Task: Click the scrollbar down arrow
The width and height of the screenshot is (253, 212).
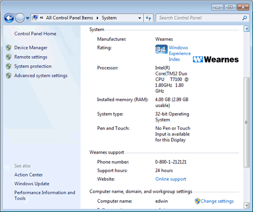Action: click(246, 205)
